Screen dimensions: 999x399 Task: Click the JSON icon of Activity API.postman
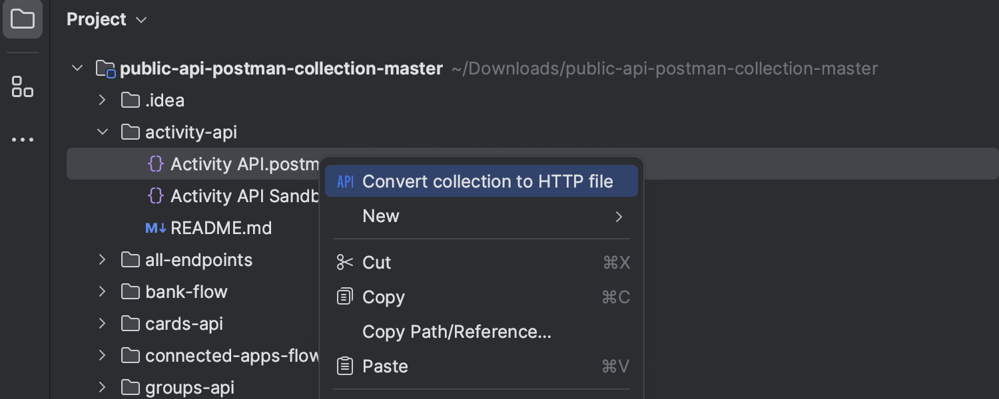[x=155, y=164]
